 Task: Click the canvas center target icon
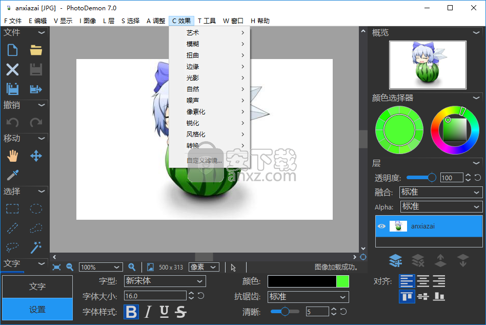point(363,257)
